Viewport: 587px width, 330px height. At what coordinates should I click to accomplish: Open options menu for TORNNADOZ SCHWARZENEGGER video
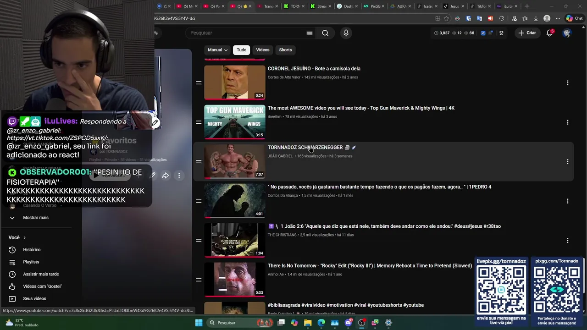click(x=568, y=162)
